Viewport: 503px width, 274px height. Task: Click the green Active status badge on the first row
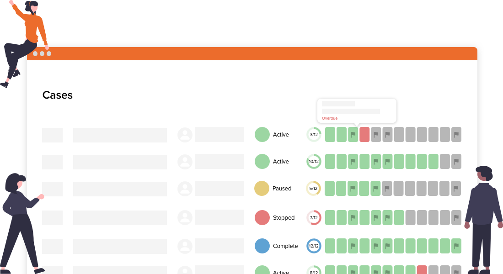pos(261,134)
